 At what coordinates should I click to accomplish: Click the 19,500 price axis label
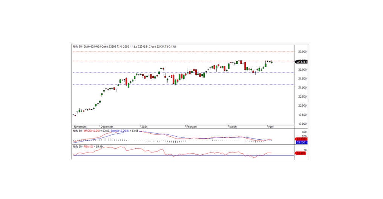[x=302, y=115]
